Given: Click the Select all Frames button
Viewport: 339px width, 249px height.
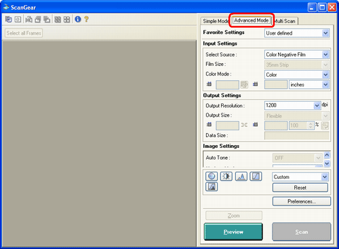Looking at the screenshot, I should tap(24, 33).
